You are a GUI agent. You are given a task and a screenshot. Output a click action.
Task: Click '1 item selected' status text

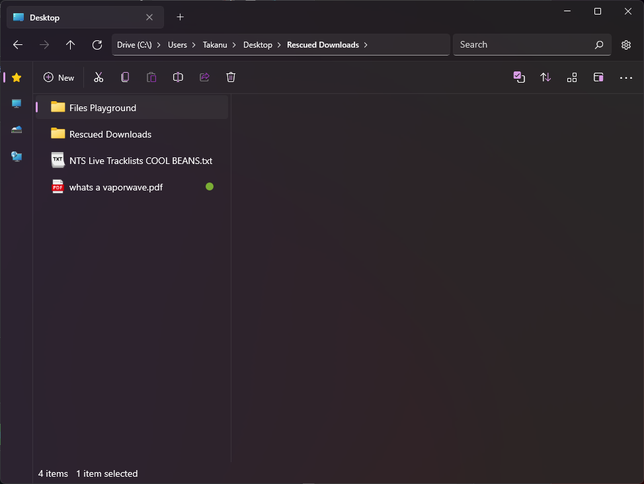107,473
